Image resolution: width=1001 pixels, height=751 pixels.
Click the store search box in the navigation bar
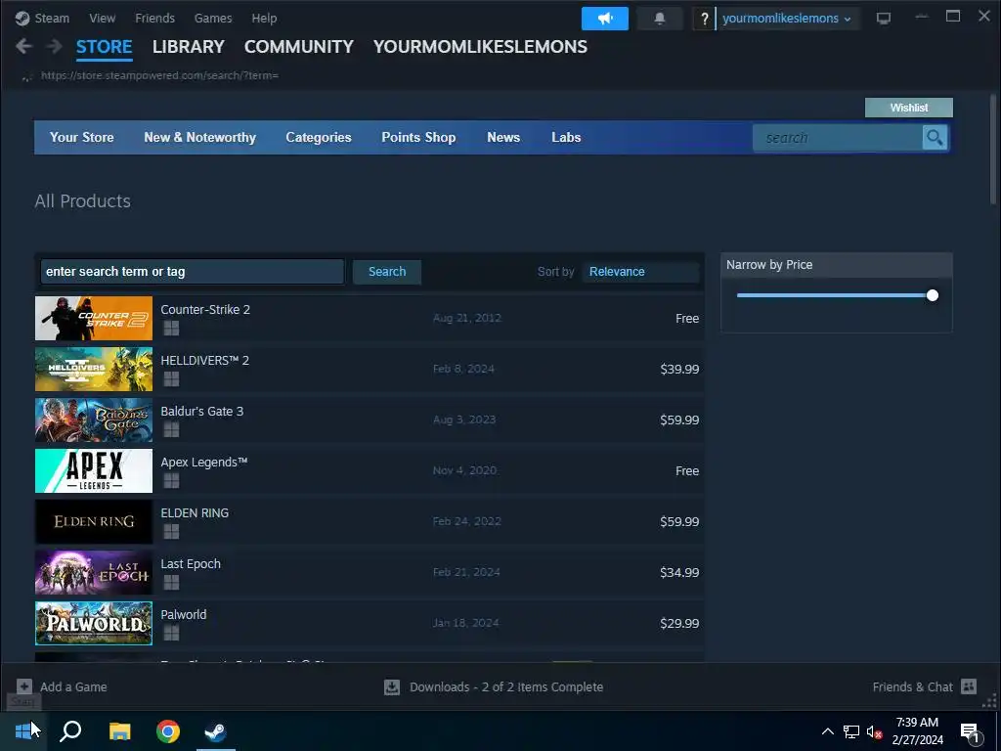838,137
